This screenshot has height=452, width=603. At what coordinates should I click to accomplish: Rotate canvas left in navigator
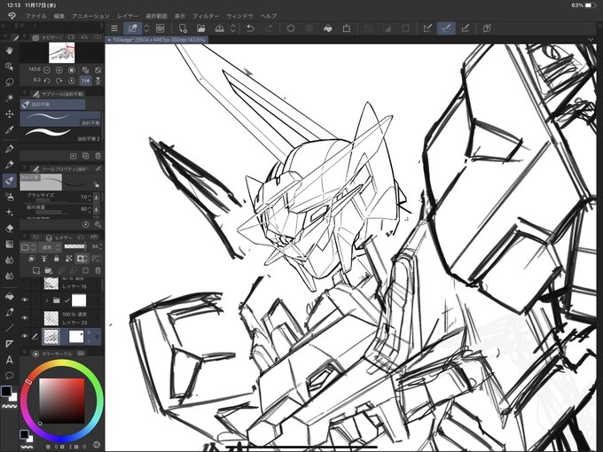[x=46, y=81]
